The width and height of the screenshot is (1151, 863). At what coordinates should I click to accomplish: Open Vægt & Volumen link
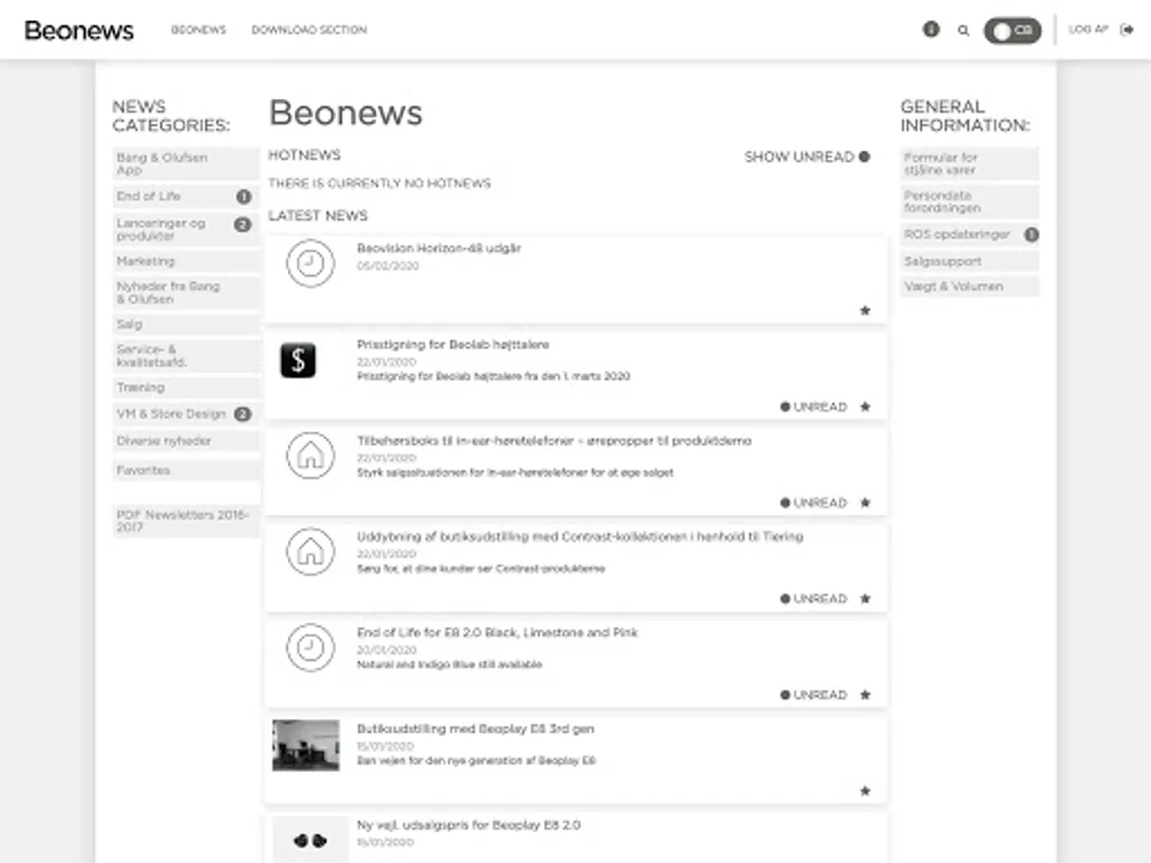point(970,287)
